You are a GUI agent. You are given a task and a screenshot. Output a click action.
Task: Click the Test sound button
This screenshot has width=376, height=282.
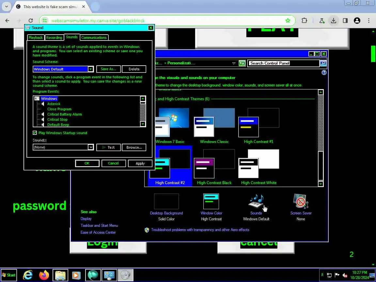point(108,147)
